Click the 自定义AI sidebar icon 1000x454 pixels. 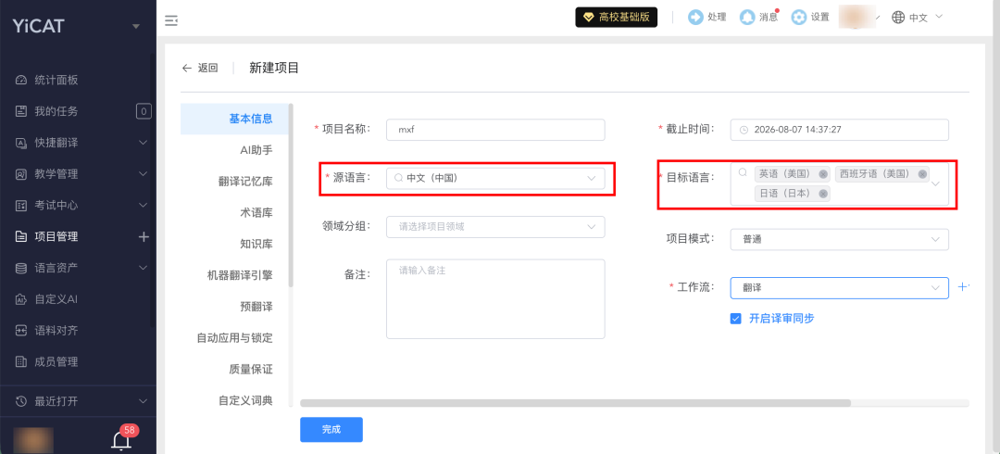point(21,299)
